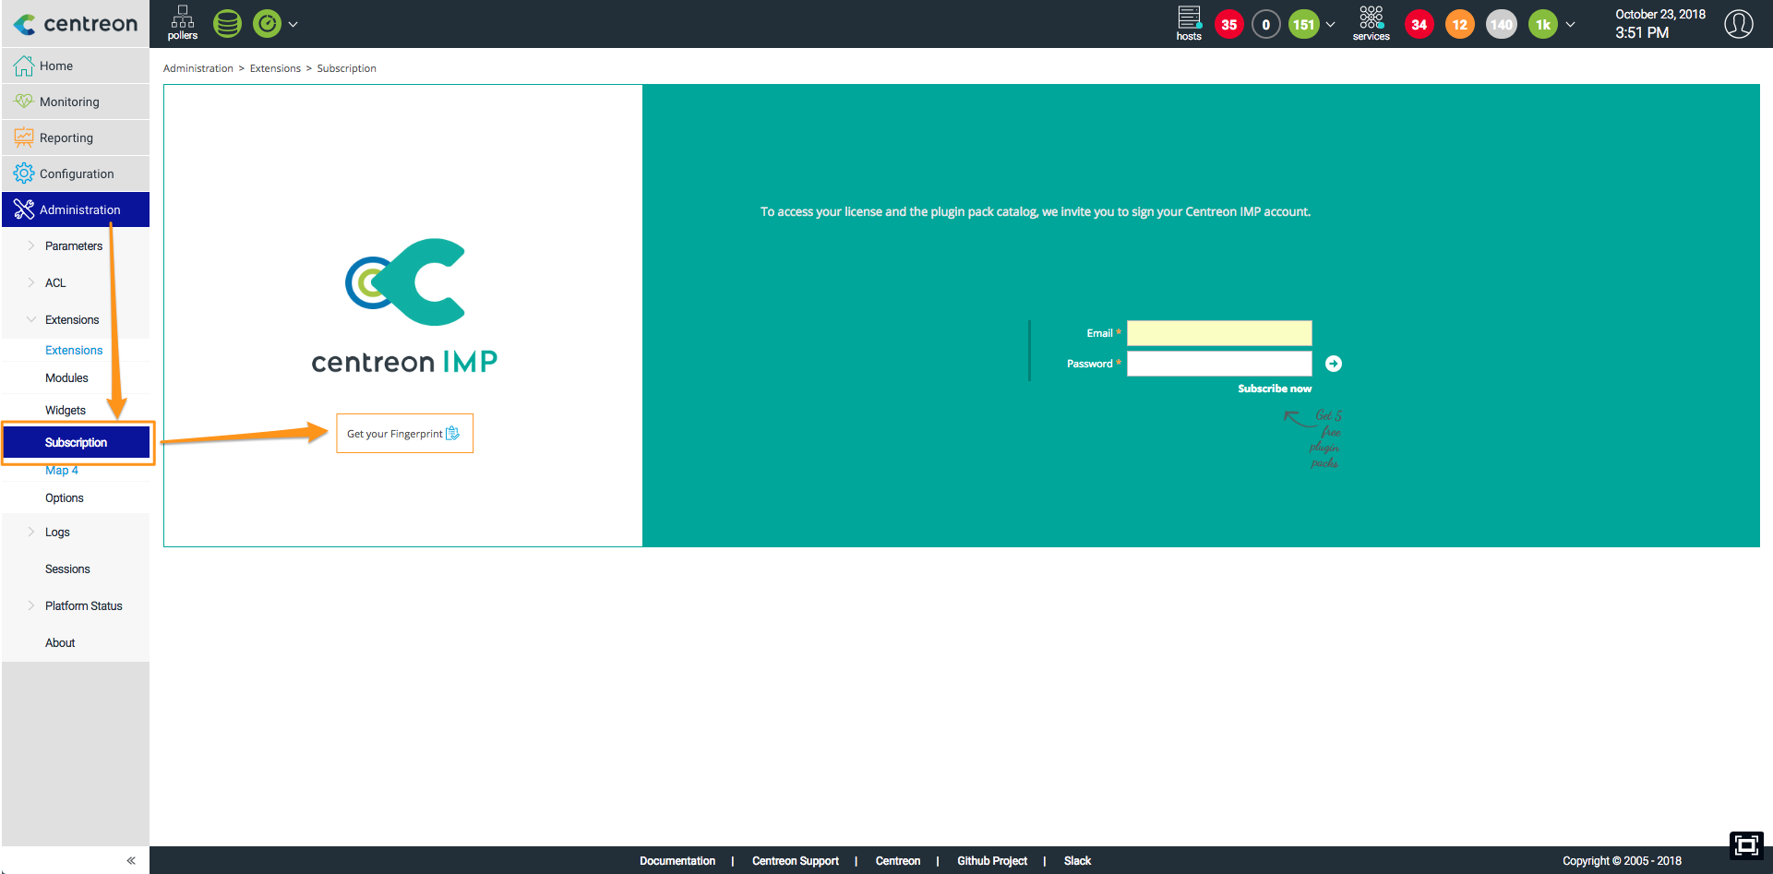Click the centreon IMP logo
The image size is (1773, 874).
[x=404, y=306]
